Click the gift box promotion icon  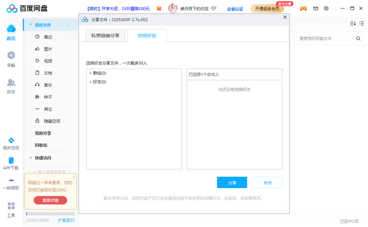point(159,9)
